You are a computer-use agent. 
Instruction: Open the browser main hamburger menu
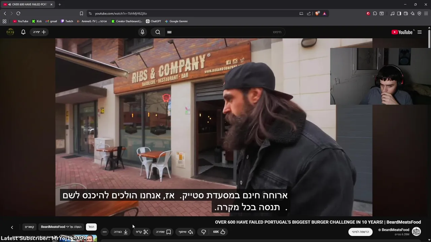coord(426,13)
